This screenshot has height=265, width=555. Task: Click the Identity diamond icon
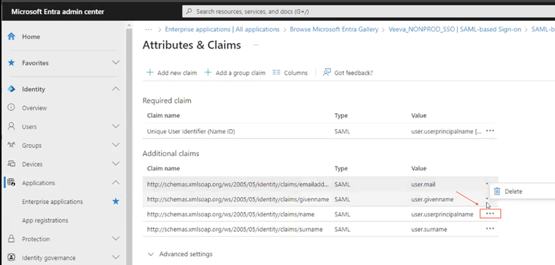[x=11, y=89]
